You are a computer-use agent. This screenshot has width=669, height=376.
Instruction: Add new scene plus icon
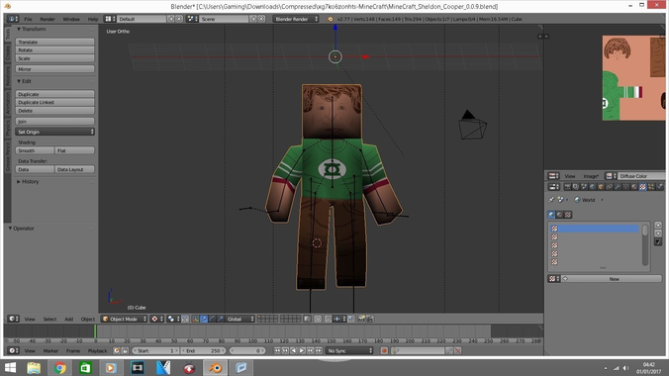coord(253,19)
